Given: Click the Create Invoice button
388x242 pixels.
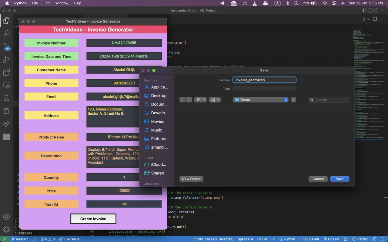Looking at the screenshot, I should pos(93,219).
